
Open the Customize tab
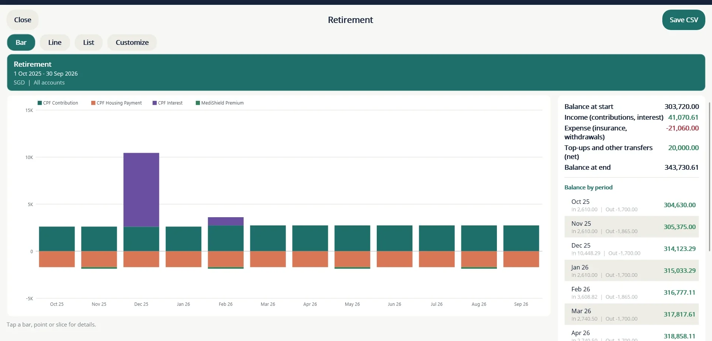(132, 43)
